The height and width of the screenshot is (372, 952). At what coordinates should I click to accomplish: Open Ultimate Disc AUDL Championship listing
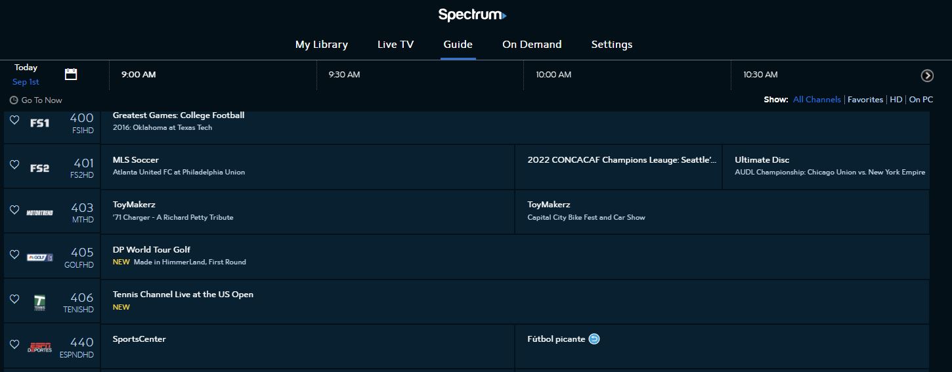pyautogui.click(x=827, y=167)
